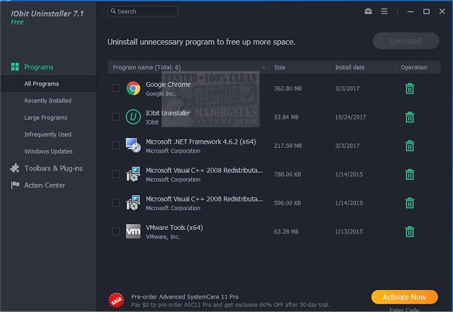Click the VMware, Inc. publisher text
The height and width of the screenshot is (312, 453).
coord(163,236)
